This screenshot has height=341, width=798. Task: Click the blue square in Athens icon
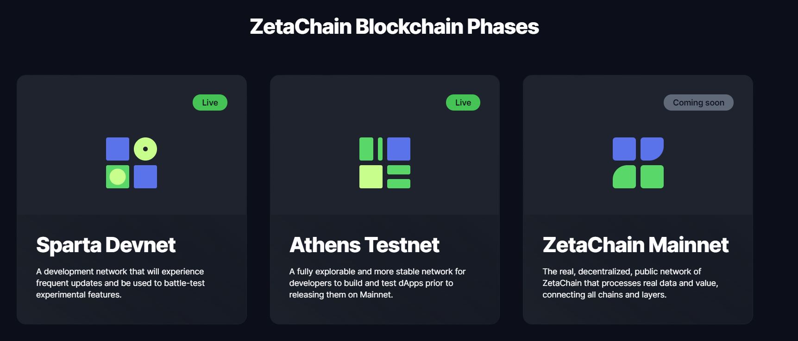pyautogui.click(x=399, y=149)
